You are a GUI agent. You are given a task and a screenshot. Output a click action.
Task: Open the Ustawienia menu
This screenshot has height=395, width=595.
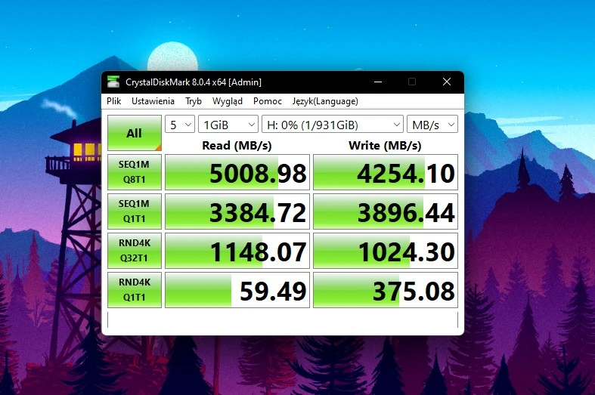153,101
